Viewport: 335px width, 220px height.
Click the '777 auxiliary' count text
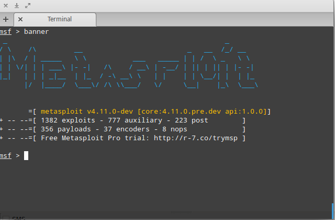(135, 120)
